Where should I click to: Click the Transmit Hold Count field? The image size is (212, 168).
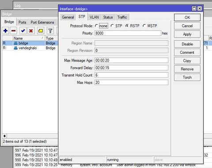coord(131,75)
